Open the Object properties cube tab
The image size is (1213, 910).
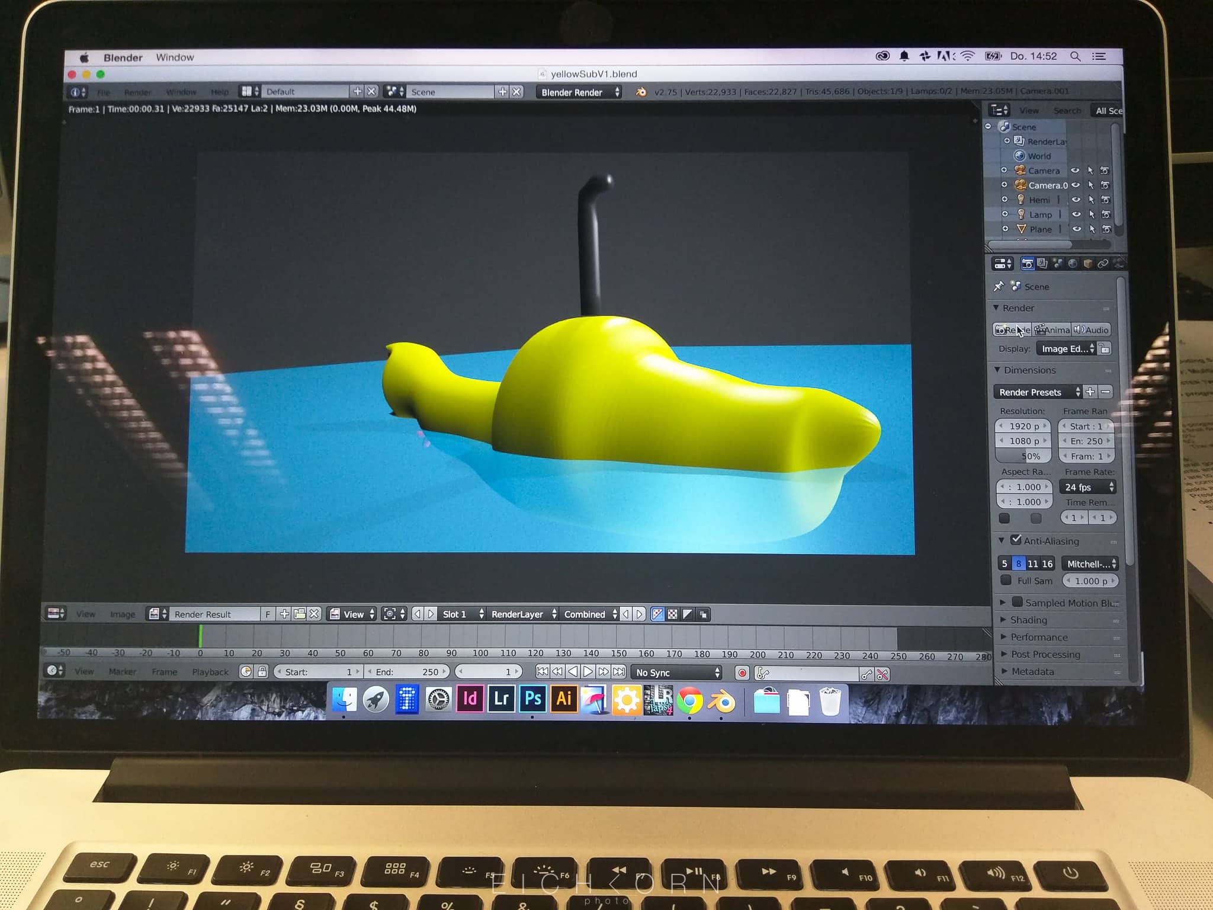coord(1087,264)
